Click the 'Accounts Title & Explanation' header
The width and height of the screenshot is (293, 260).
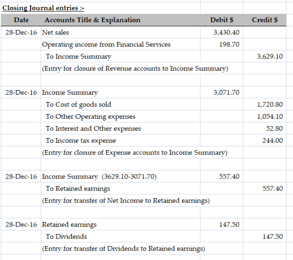pos(92,20)
